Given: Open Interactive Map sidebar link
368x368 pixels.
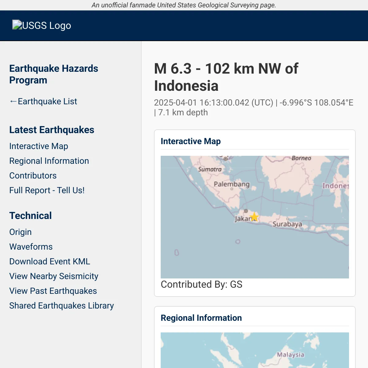Looking at the screenshot, I should pos(39,146).
